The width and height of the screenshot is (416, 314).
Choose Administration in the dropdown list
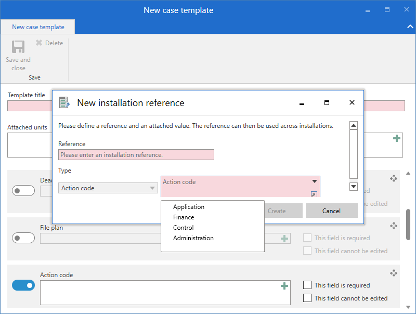(x=193, y=238)
